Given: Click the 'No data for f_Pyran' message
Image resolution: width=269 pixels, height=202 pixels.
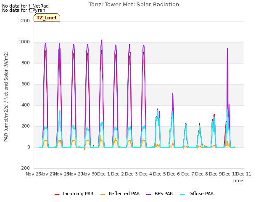Looking at the screenshot, I should tap(24, 10).
